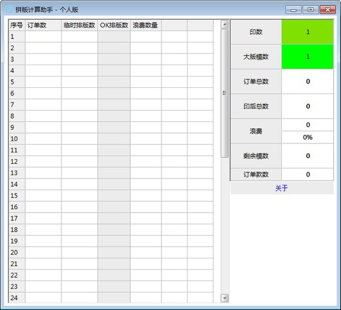The width and height of the screenshot is (341, 310).
Task: Click the 浪费数量 column header
Action: 145,25
